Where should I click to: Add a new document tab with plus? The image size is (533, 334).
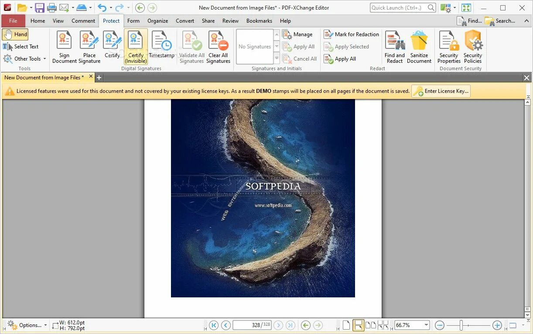click(x=99, y=78)
